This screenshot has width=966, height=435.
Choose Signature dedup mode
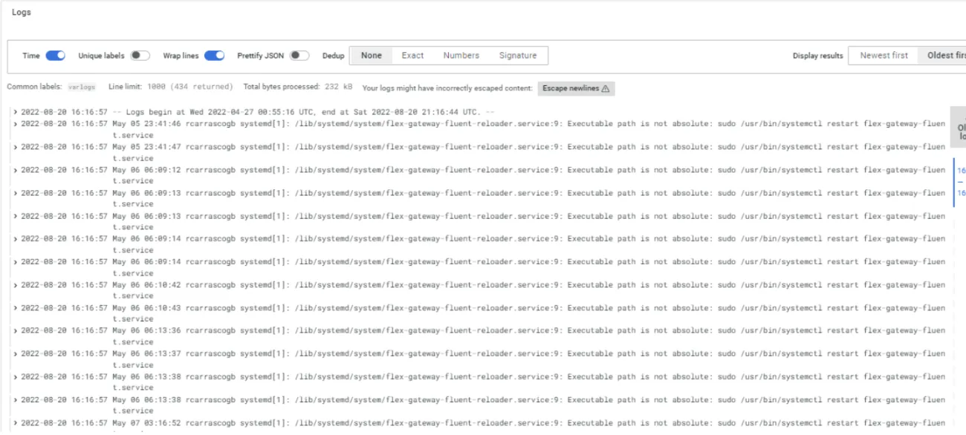tap(518, 56)
